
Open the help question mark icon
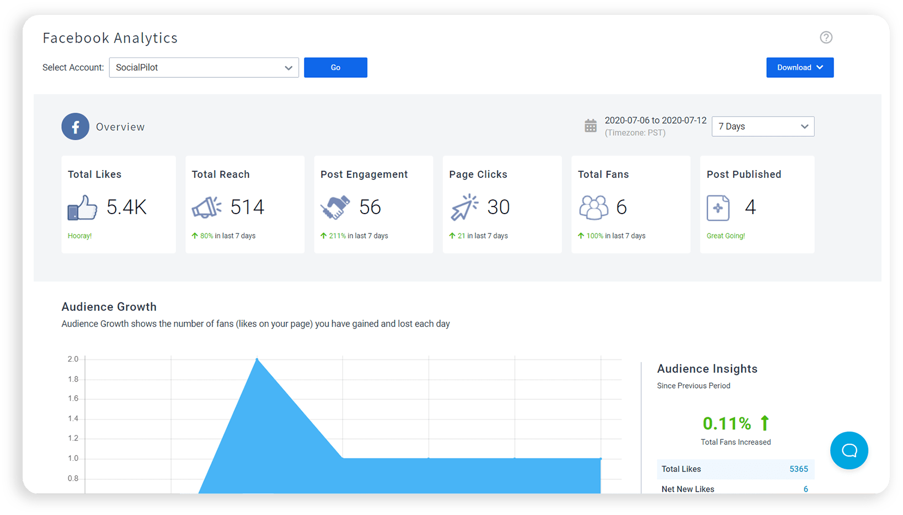pyautogui.click(x=826, y=38)
